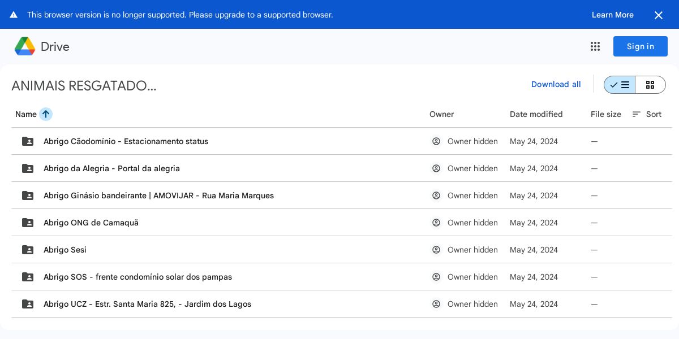The height and width of the screenshot is (339, 679).
Task: Dismiss the unsupported browser warning banner
Action: [659, 15]
